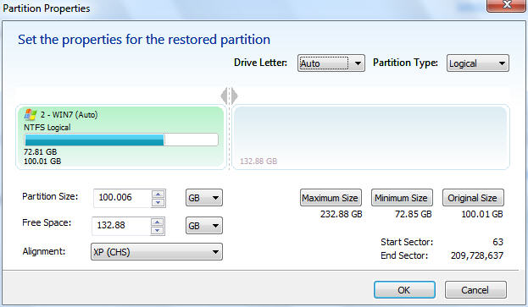The image size is (528, 307).
Task: Select the 2 - WIN7 (Auto) partition block
Action: tap(120, 137)
